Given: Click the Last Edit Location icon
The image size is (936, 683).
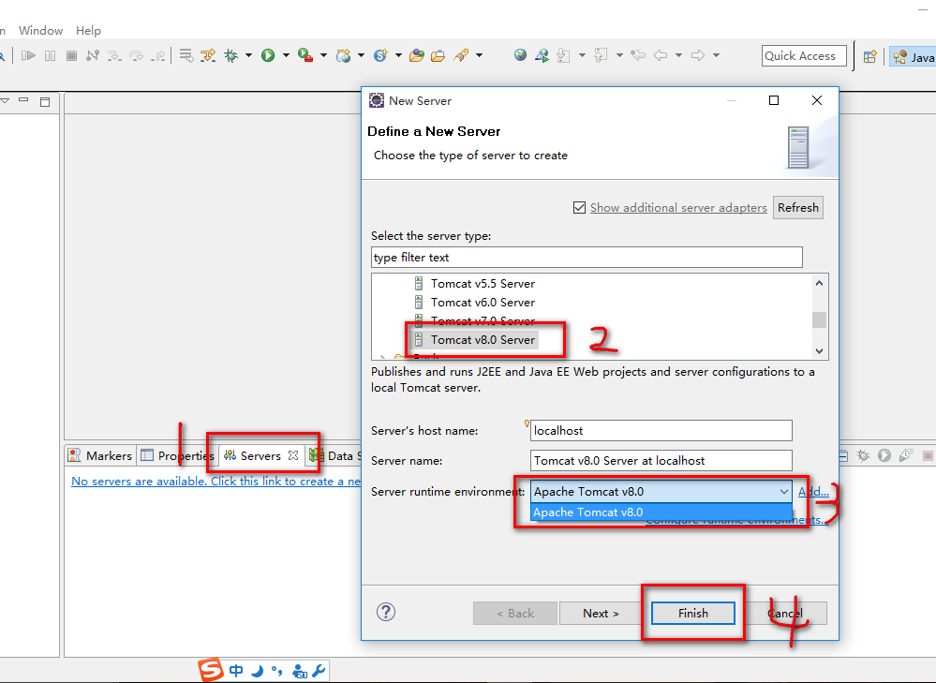Looking at the screenshot, I should coord(638,55).
